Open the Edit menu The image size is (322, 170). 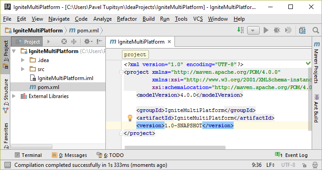[x=22, y=19]
